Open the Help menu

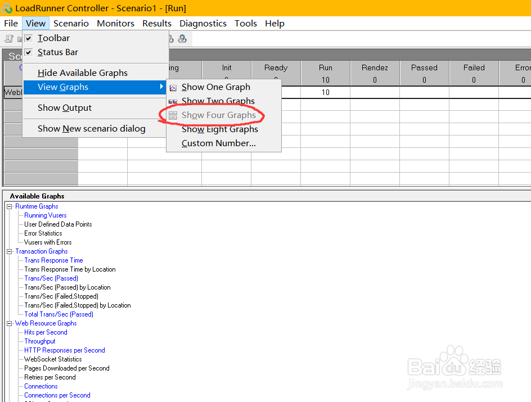tap(274, 24)
